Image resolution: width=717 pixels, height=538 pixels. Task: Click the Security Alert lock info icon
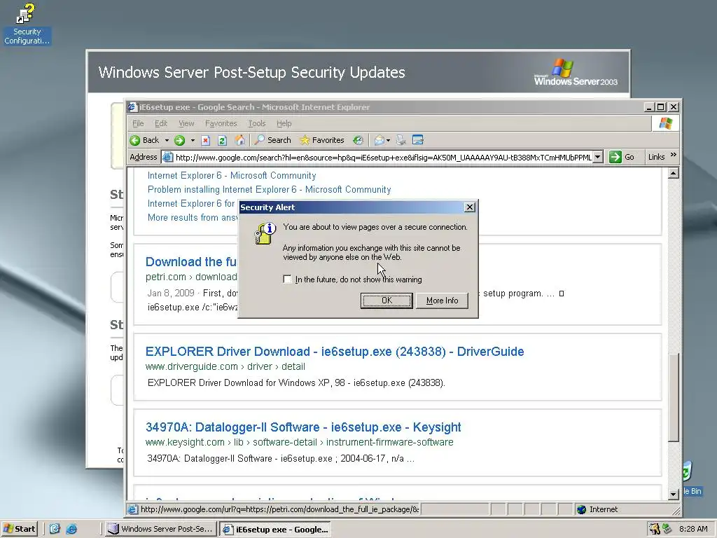(265, 233)
